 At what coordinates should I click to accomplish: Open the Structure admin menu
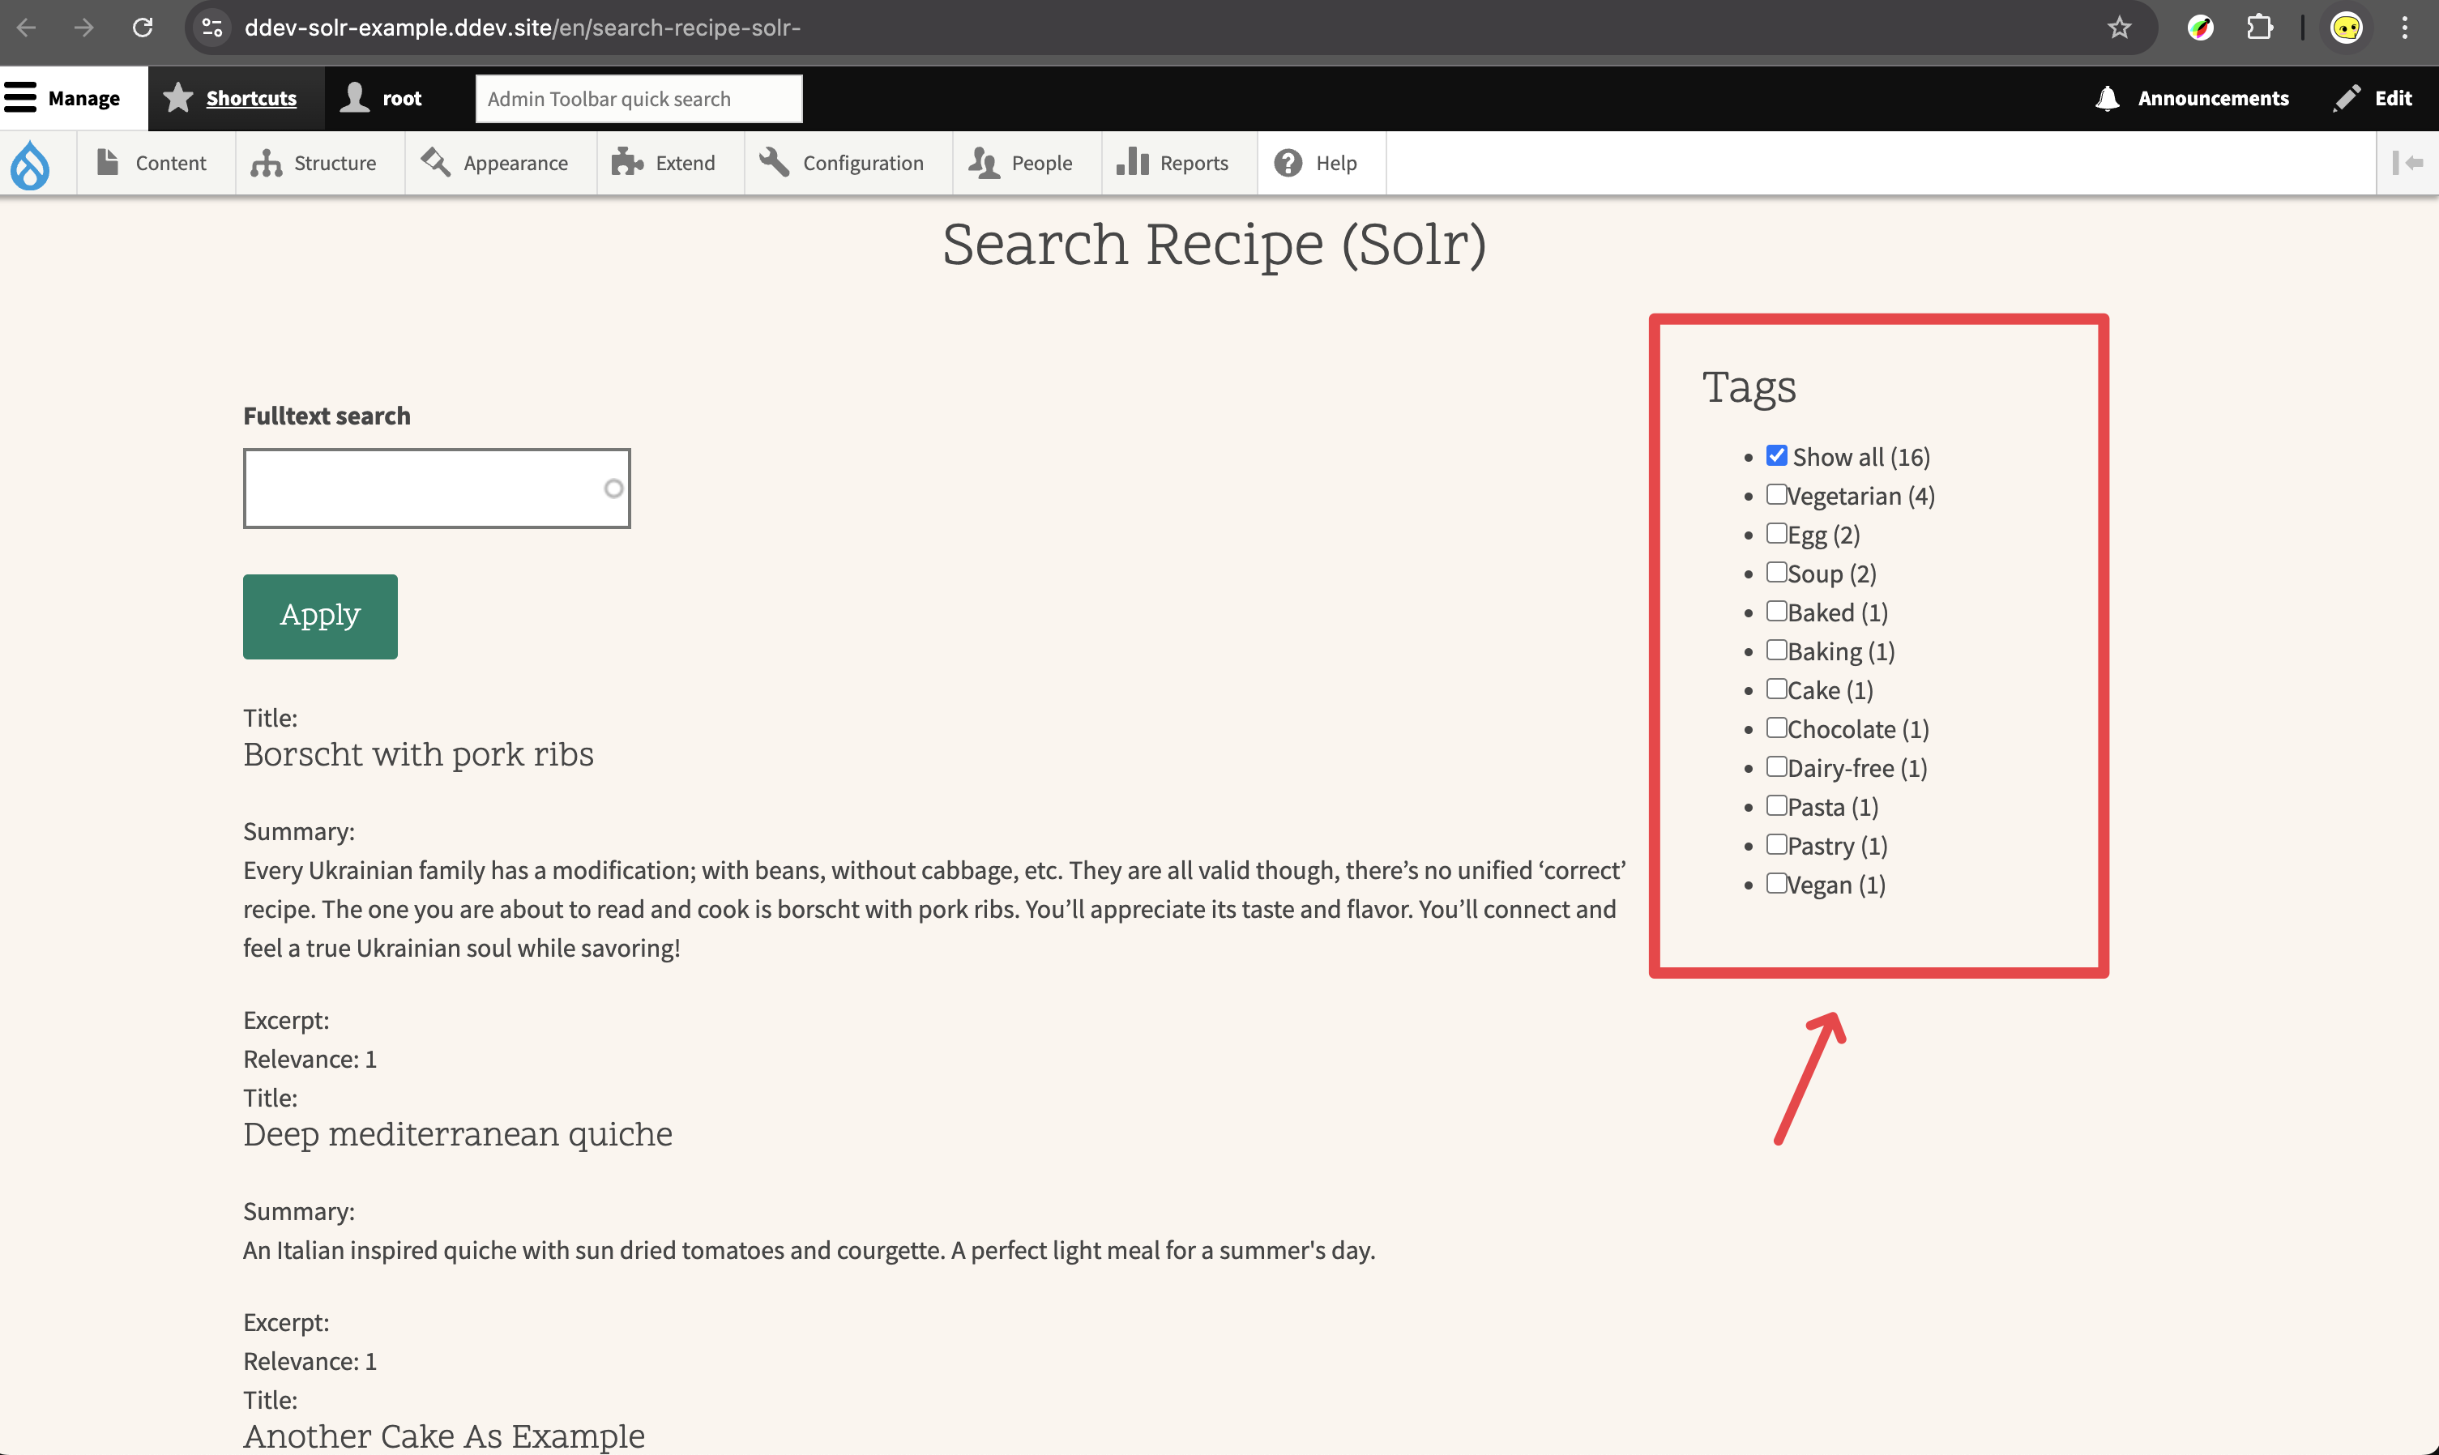pos(314,163)
